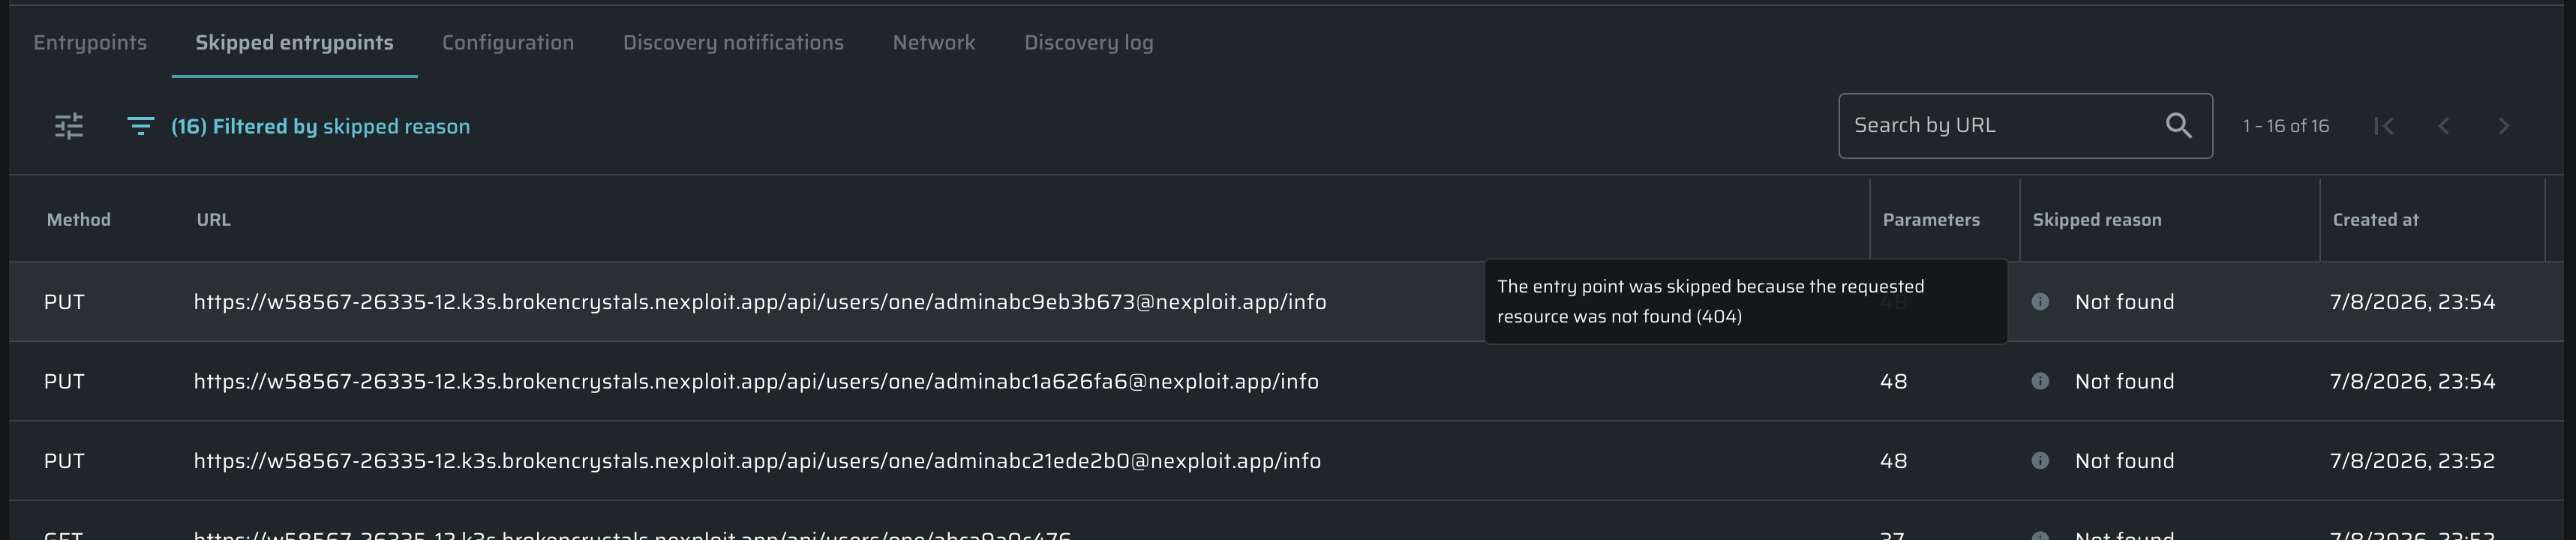Open the adminabc9eb3b673 PUT entrypoint URL

click(760, 302)
